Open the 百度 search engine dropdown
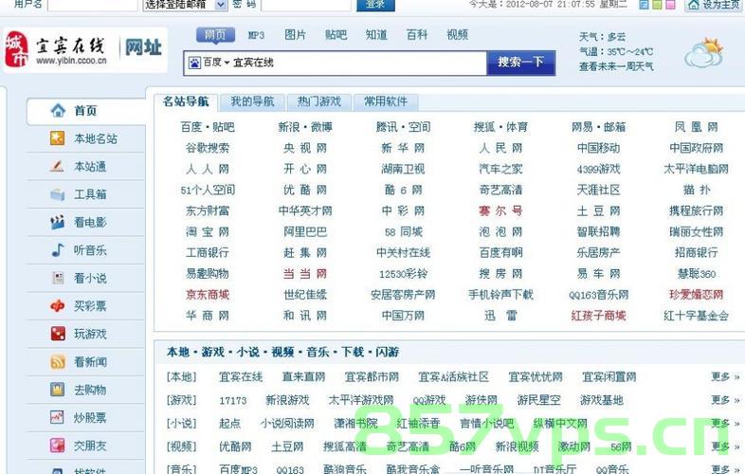This screenshot has height=474, width=745. point(216,63)
